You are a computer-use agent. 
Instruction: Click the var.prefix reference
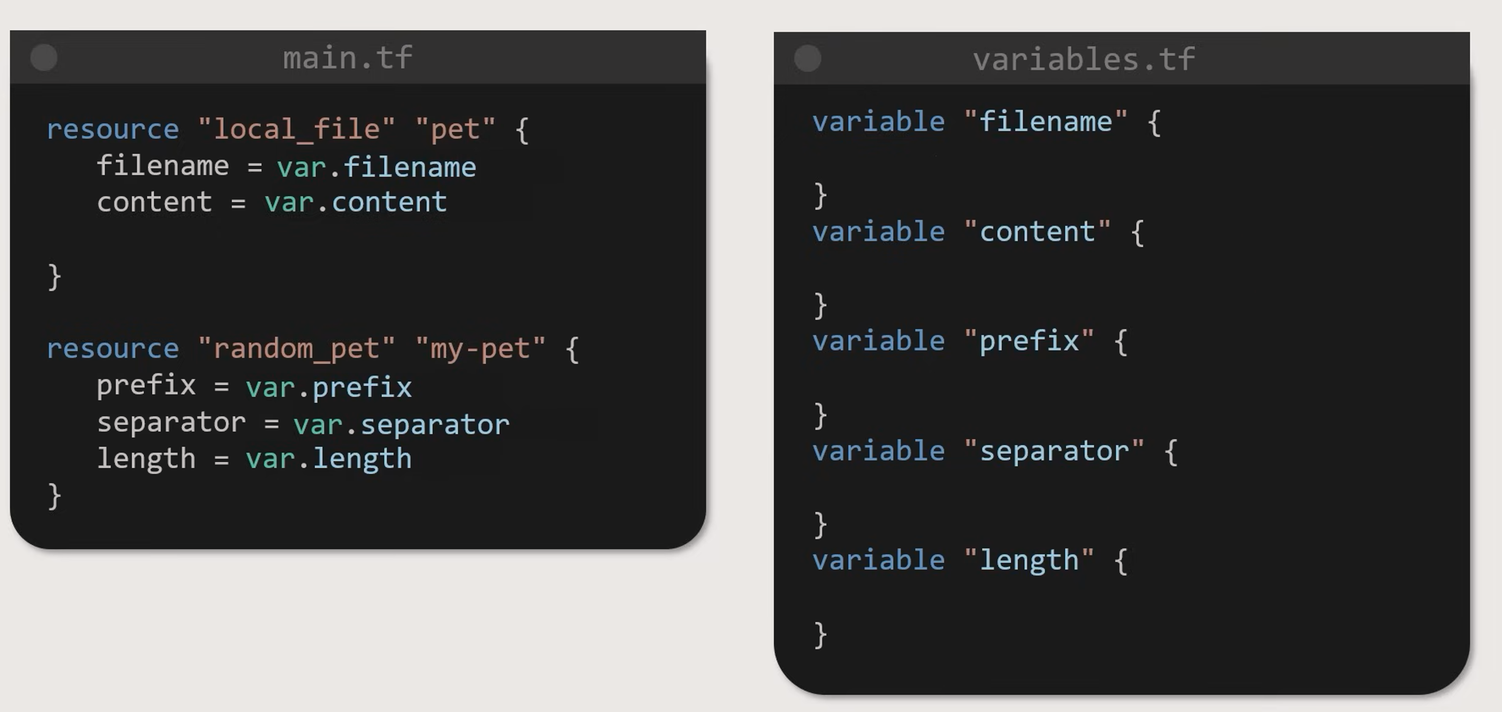(x=328, y=387)
